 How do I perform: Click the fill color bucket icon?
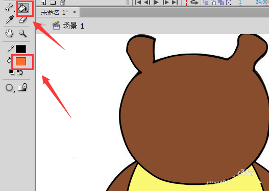pos(9,60)
